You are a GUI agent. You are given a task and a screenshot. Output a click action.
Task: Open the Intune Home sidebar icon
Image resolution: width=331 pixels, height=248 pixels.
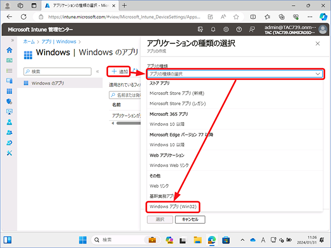(x=9, y=50)
